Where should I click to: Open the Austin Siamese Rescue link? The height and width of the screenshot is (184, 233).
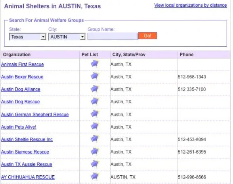25,152
